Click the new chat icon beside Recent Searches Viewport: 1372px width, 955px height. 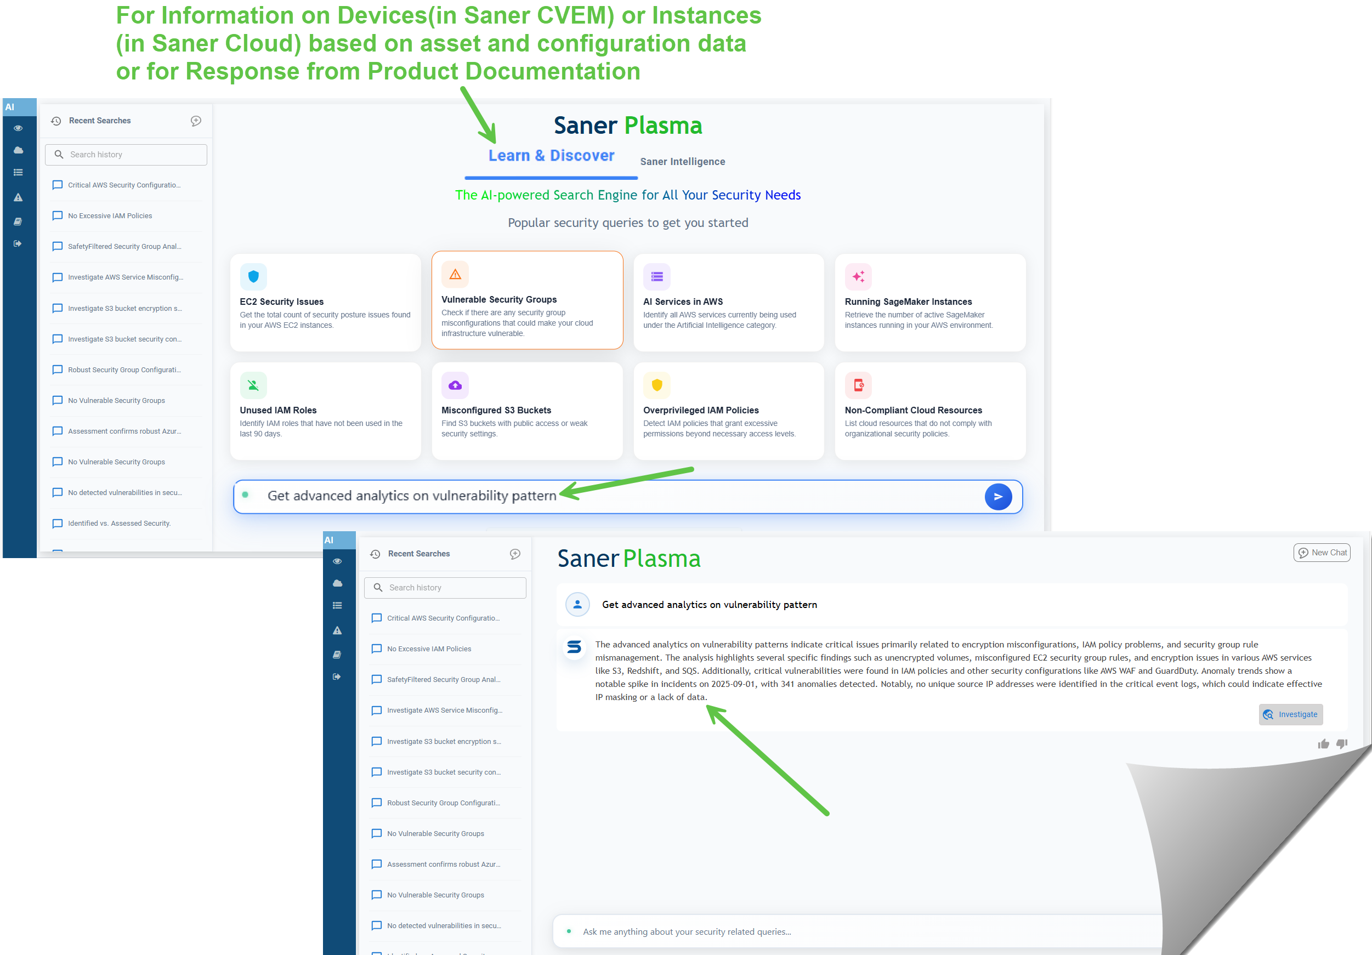[196, 121]
